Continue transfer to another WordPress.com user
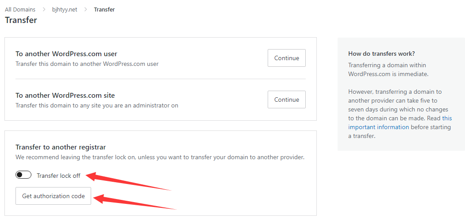Screen dimensions: 465x222 coord(286,58)
